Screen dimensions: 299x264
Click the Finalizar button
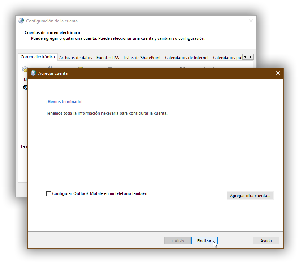(204, 241)
